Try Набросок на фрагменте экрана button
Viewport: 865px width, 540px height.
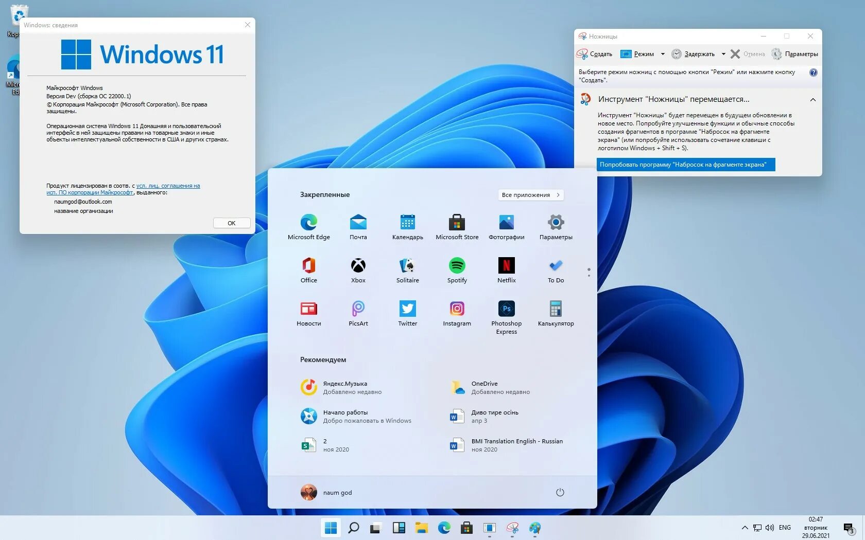[x=686, y=165]
